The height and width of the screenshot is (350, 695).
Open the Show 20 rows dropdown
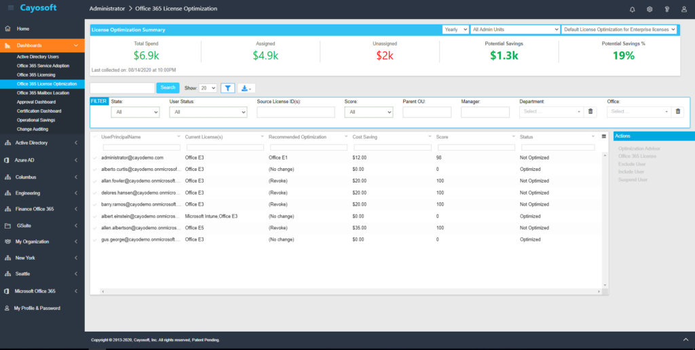(208, 87)
